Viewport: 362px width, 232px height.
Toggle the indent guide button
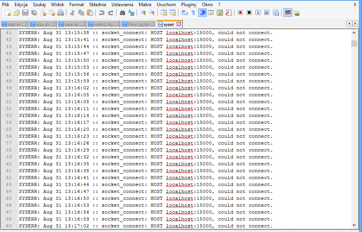click(203, 13)
